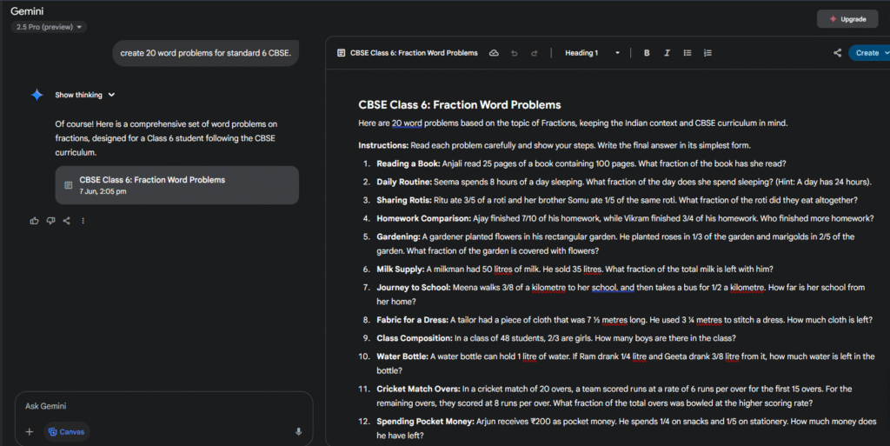Toggle italic formatting in canvas toolbar
The image size is (890, 446).
click(667, 53)
